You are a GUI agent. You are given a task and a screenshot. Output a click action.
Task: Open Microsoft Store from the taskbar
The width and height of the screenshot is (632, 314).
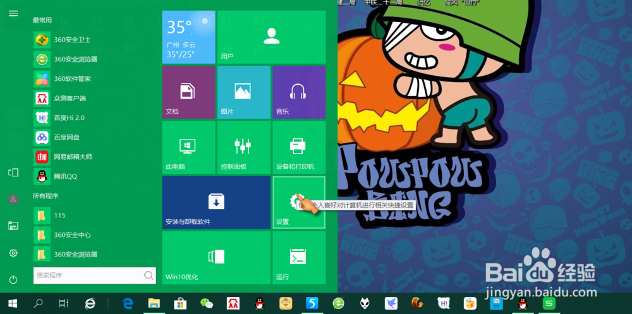pyautogui.click(x=180, y=303)
